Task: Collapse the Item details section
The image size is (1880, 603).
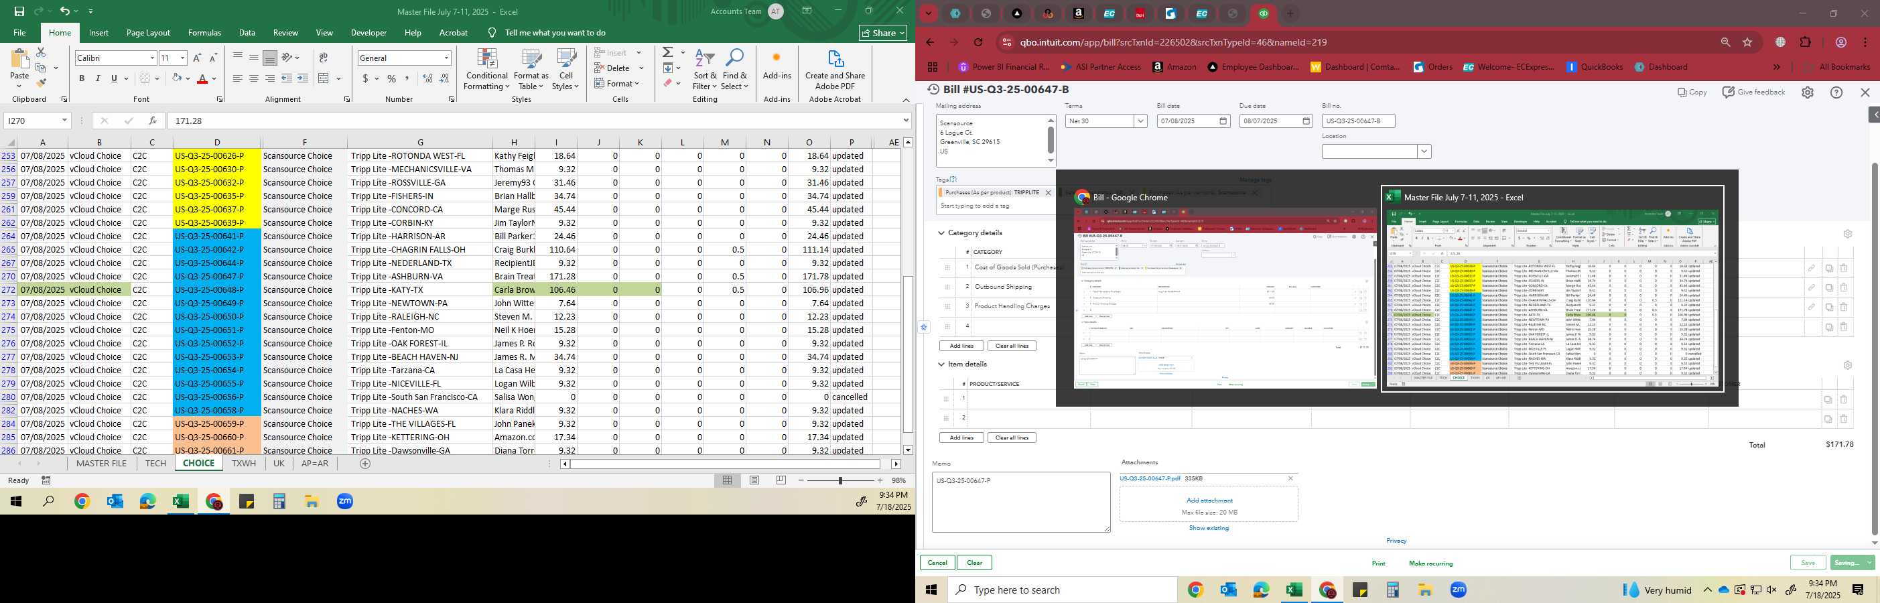Action: click(941, 364)
